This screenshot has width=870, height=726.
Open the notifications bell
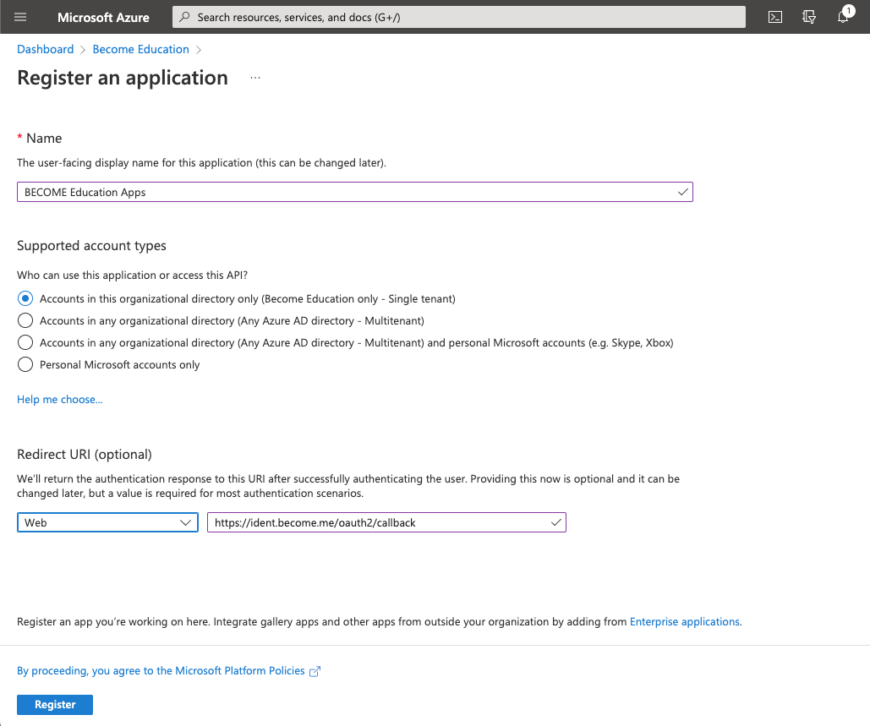tap(843, 17)
